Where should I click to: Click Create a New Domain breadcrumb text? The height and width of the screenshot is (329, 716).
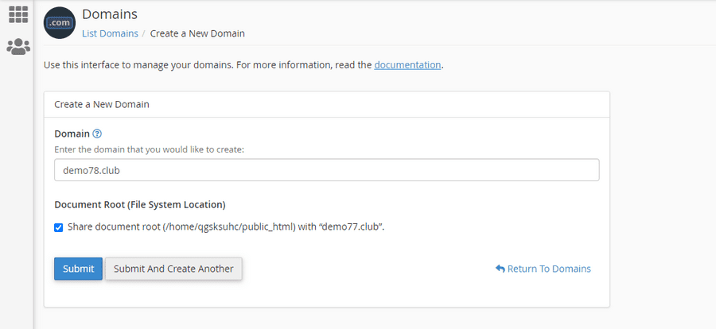197,33
